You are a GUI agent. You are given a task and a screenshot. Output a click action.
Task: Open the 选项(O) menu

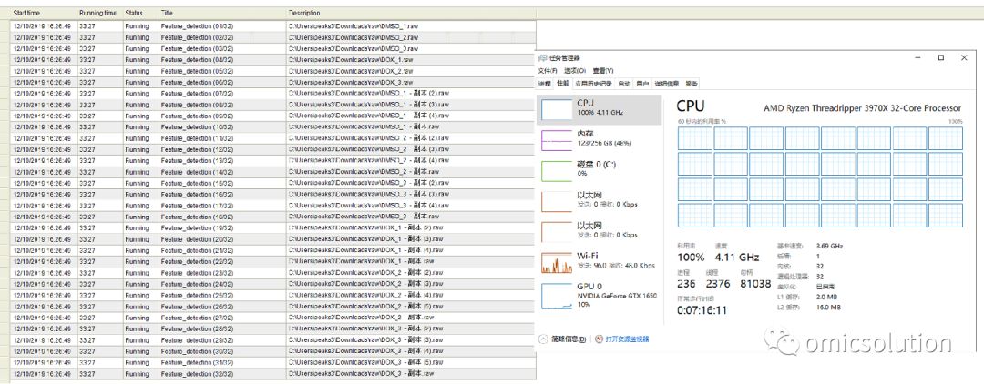point(575,71)
